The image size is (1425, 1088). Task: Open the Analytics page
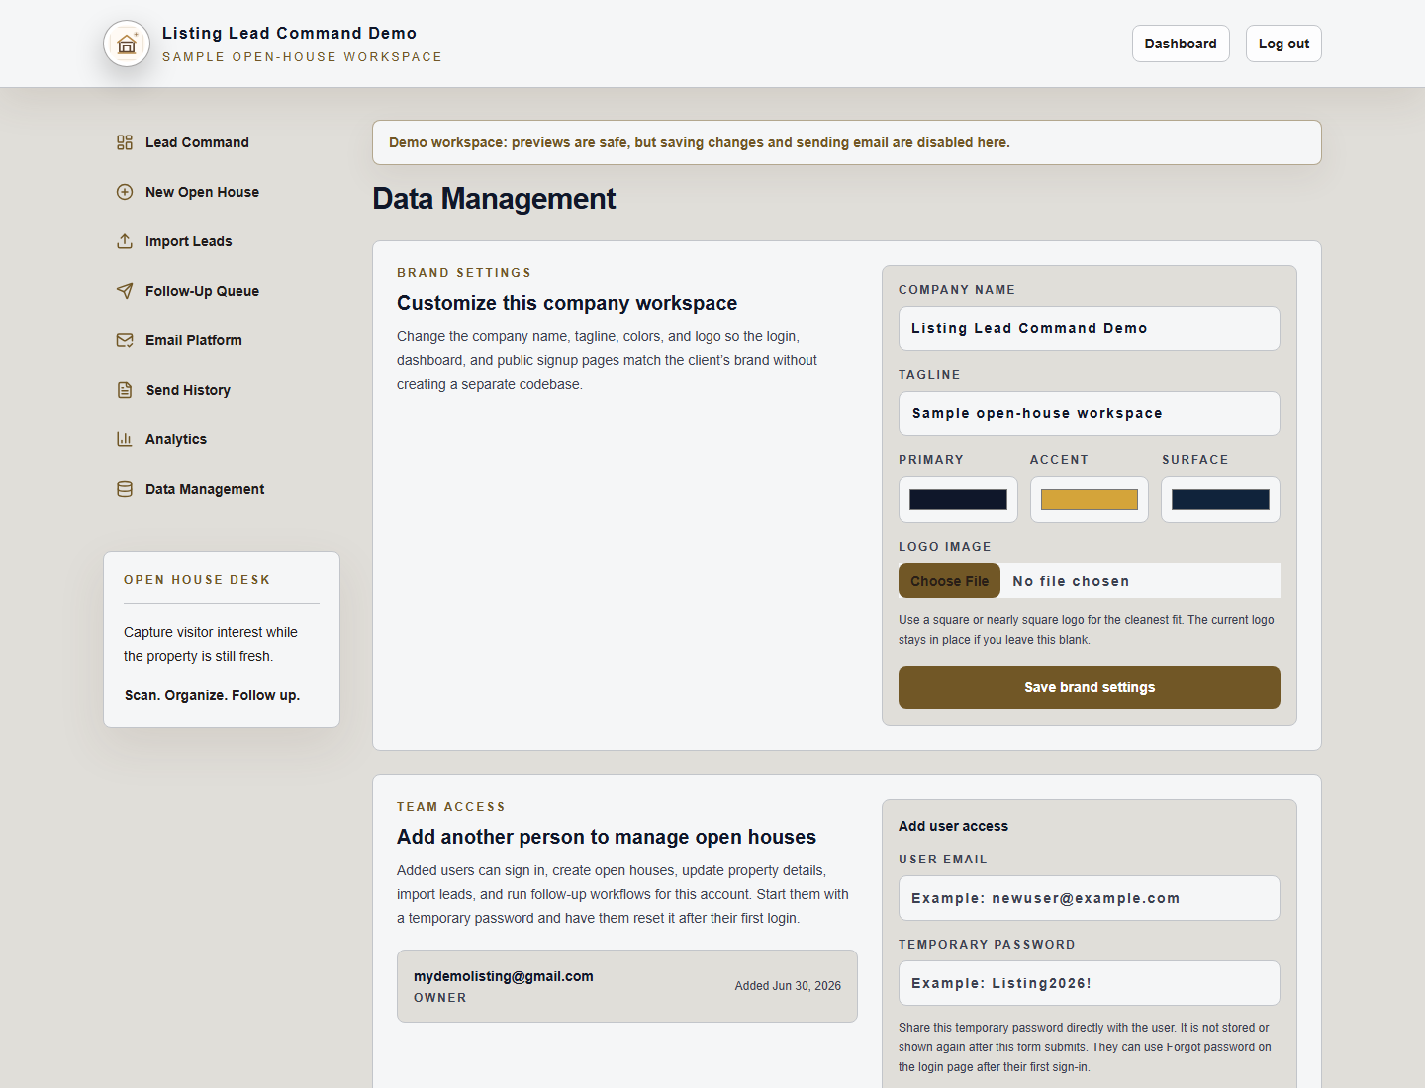click(x=222, y=439)
